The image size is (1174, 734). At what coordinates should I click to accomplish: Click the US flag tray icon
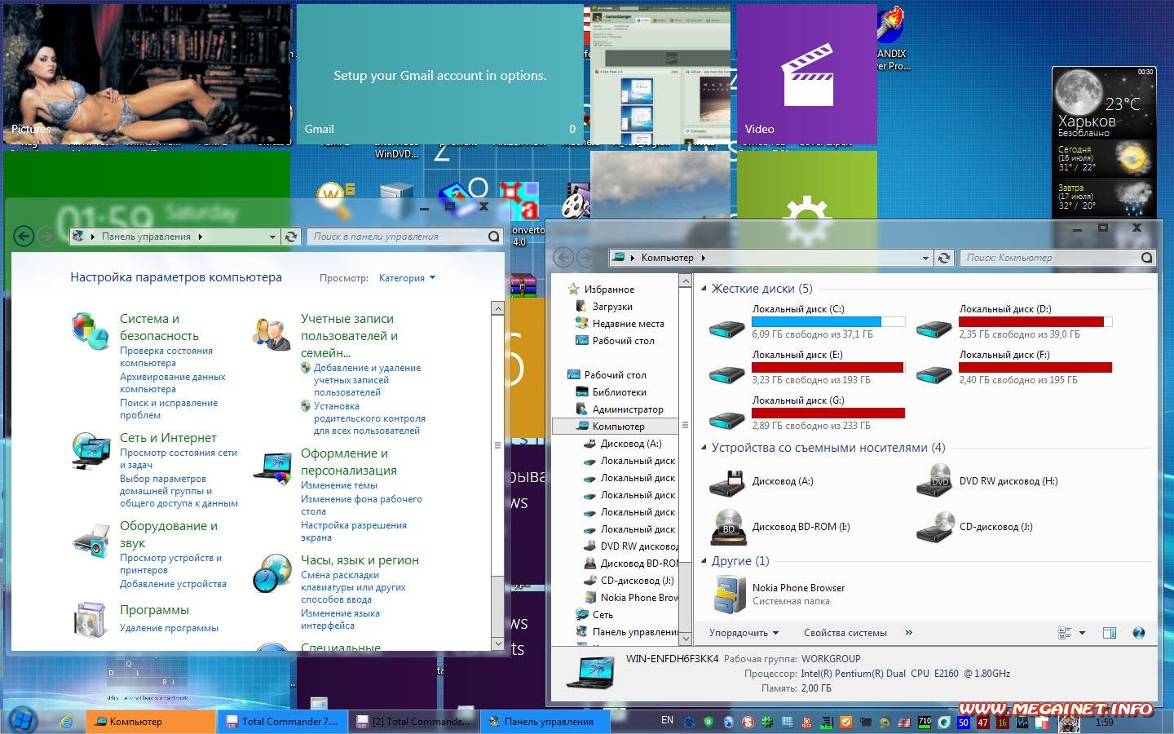(x=904, y=722)
